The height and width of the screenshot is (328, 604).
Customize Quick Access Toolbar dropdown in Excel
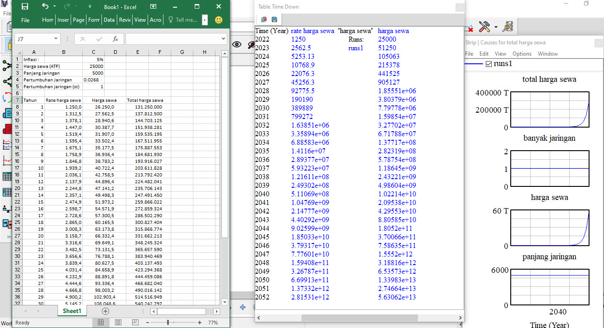pyautogui.click(x=90, y=7)
